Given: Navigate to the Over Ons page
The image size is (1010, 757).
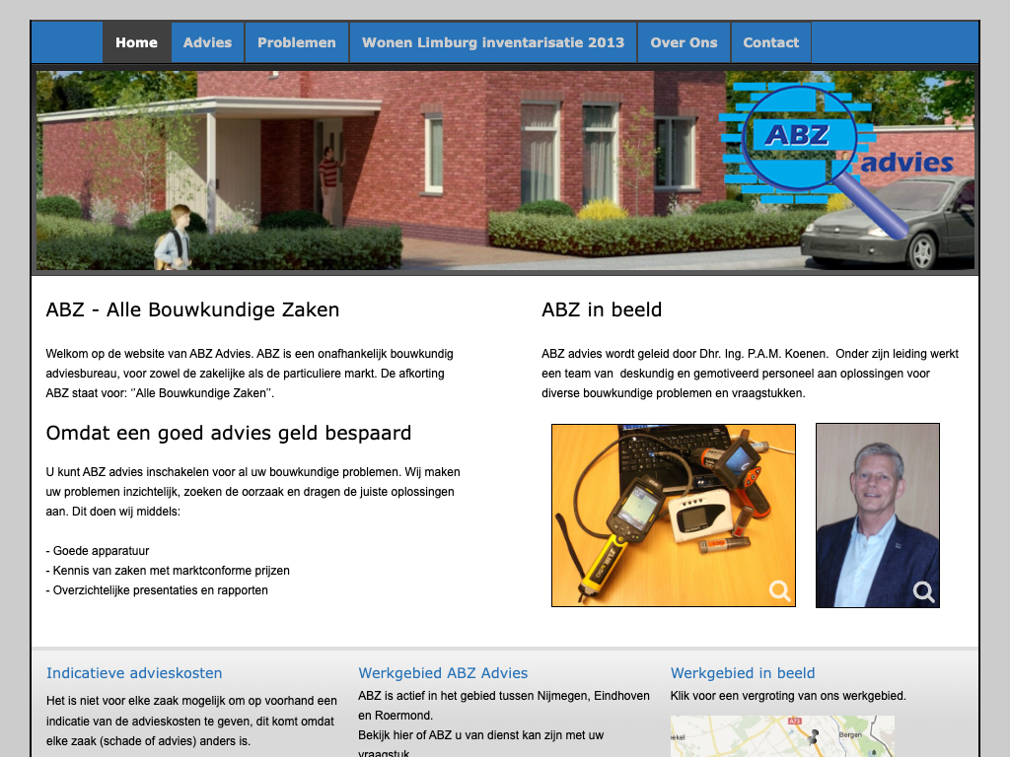Looking at the screenshot, I should (684, 42).
